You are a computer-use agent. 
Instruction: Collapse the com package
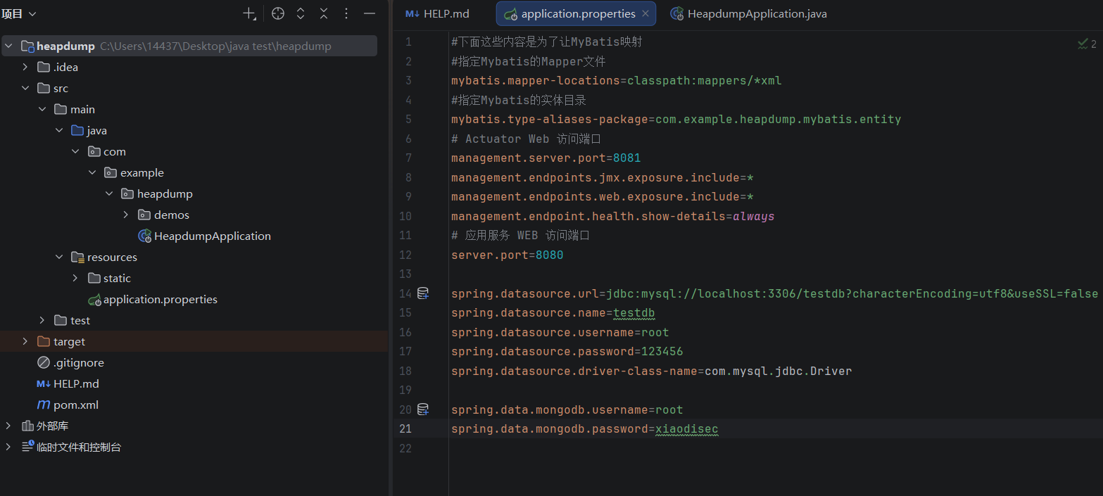click(76, 152)
